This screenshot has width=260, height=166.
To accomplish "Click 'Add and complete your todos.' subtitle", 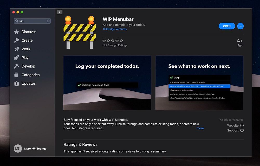I will (x=124, y=25).
